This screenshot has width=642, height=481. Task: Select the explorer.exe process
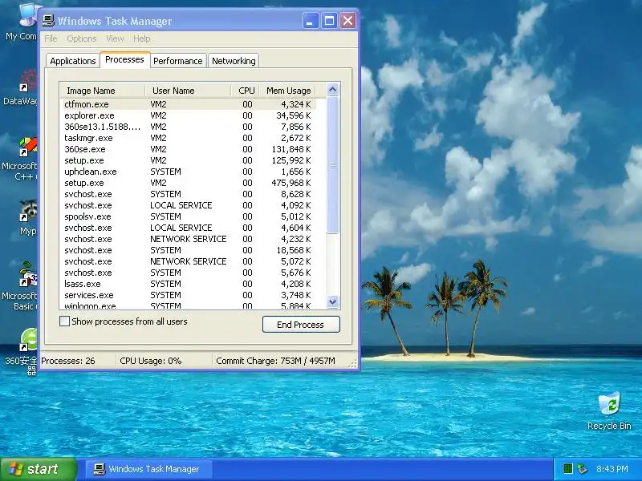(189, 115)
